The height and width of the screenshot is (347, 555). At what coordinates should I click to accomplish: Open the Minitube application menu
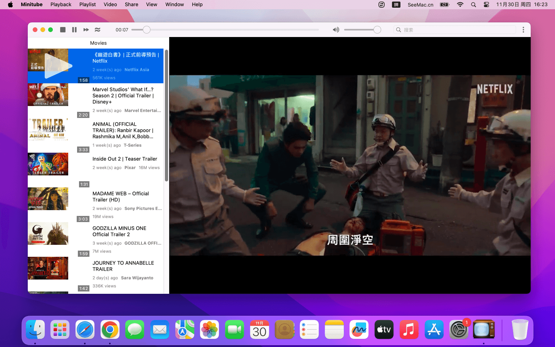[x=32, y=5]
